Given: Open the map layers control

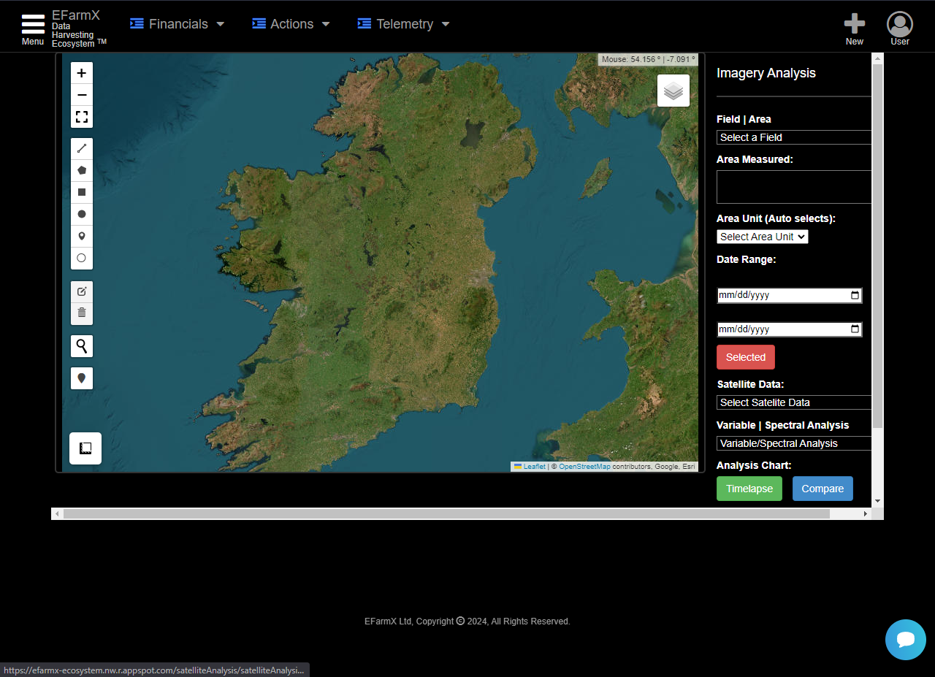Looking at the screenshot, I should coord(673,91).
